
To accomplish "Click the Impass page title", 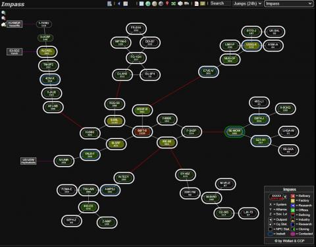I will [x=13, y=4].
